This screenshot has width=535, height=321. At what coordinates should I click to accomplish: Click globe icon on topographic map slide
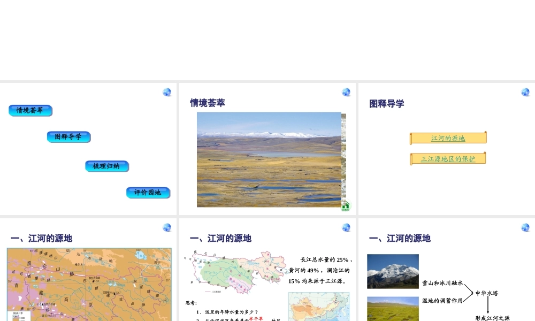(x=167, y=227)
